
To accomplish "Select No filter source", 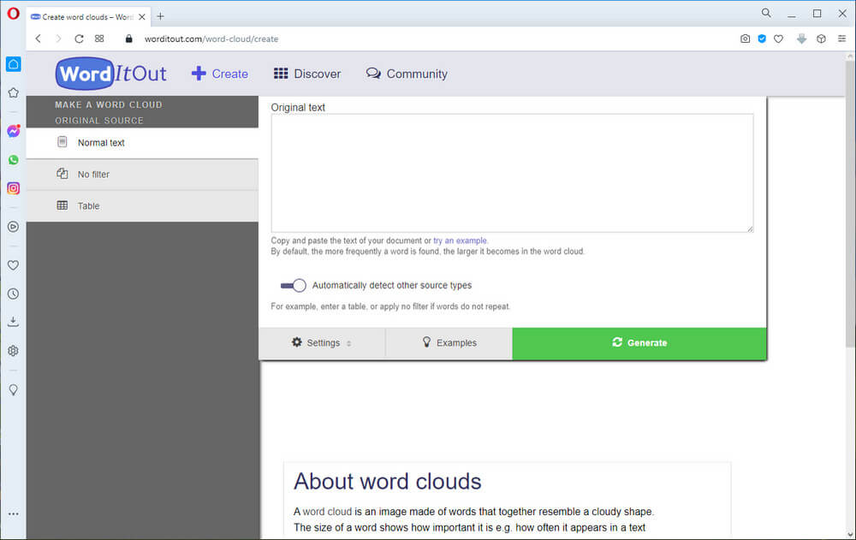I will [142, 175].
